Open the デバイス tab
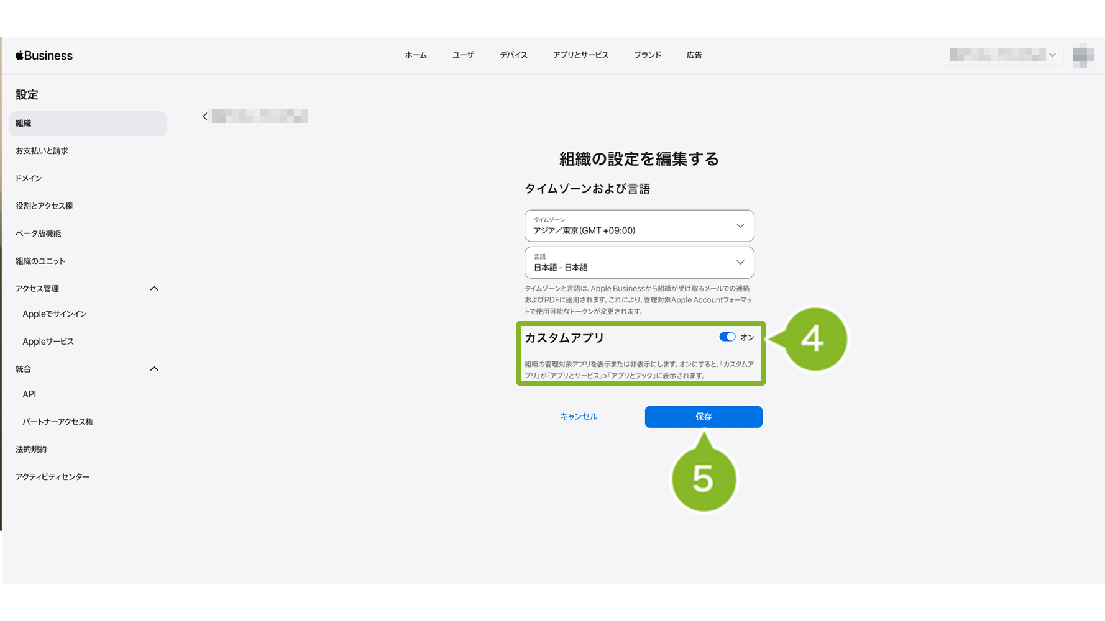The width and height of the screenshot is (1105, 621). coord(513,55)
